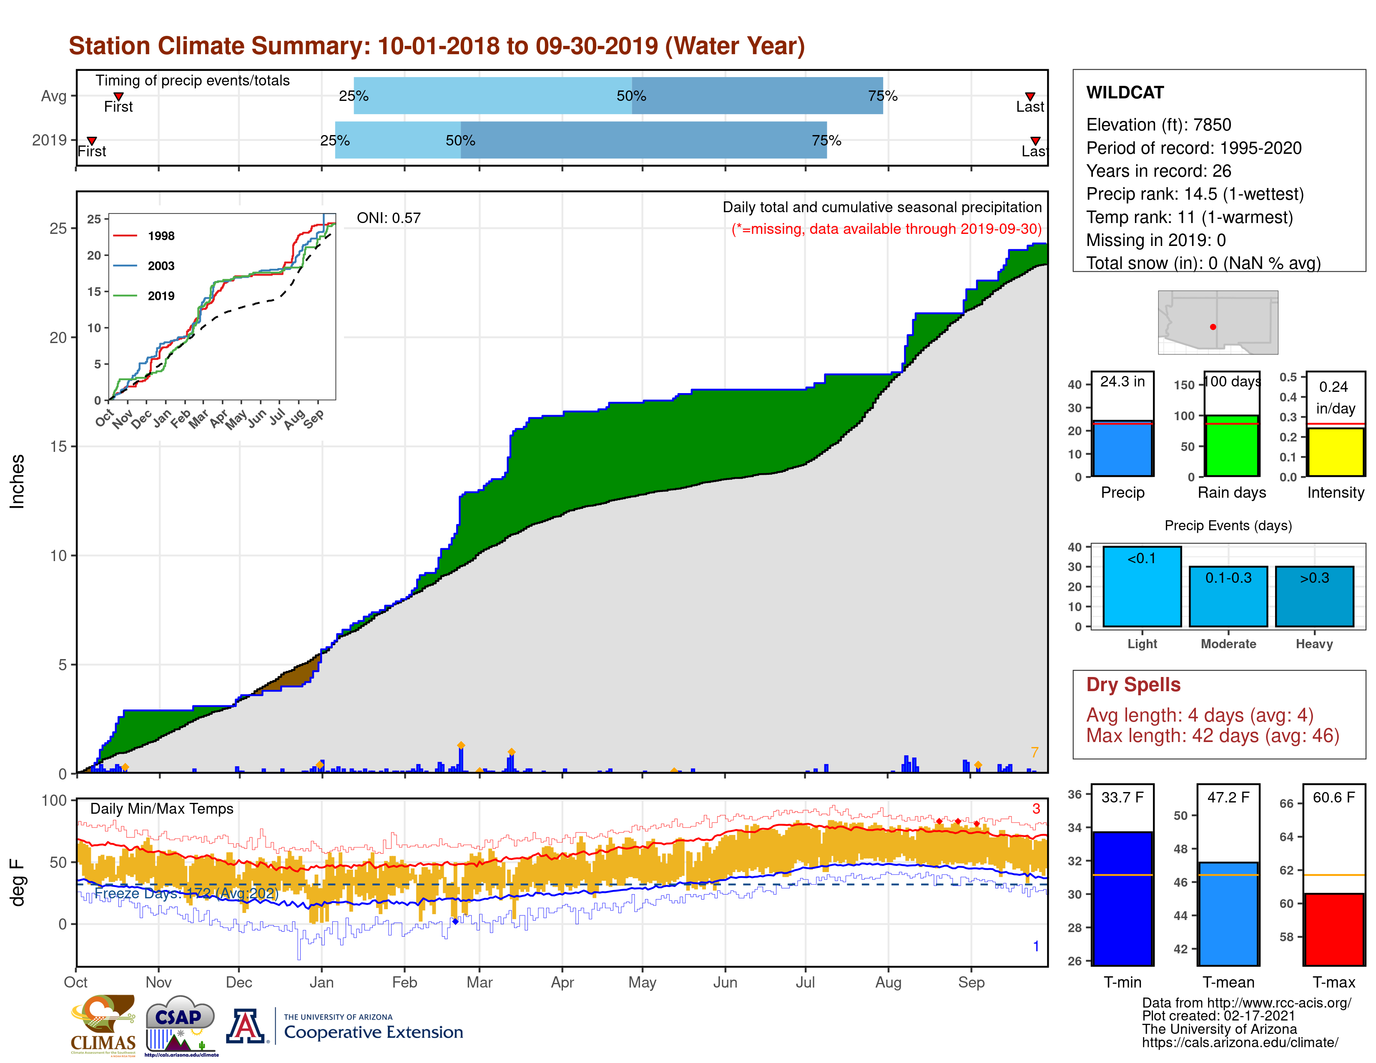Click the blue Precip bar

tap(1122, 448)
